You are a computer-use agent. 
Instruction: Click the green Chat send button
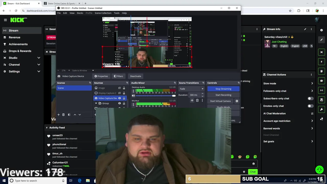[x=253, y=172]
